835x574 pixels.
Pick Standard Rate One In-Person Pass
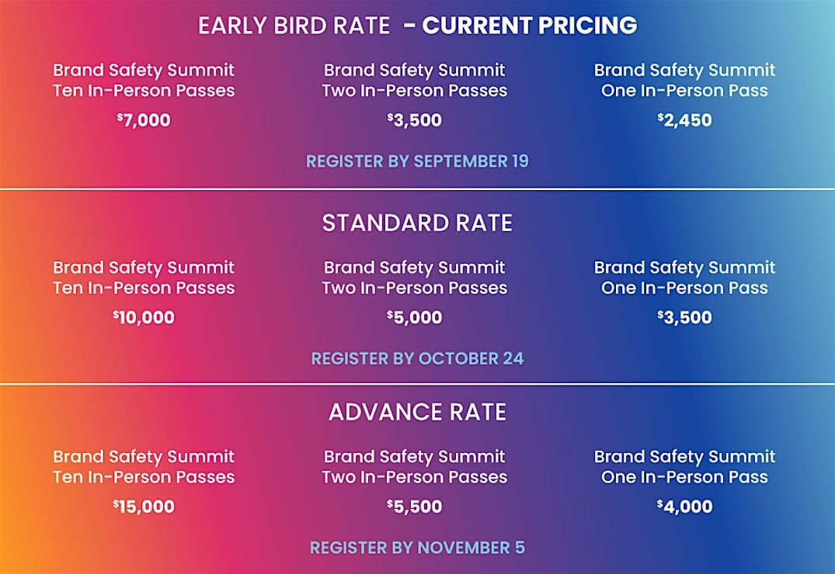[x=684, y=278]
